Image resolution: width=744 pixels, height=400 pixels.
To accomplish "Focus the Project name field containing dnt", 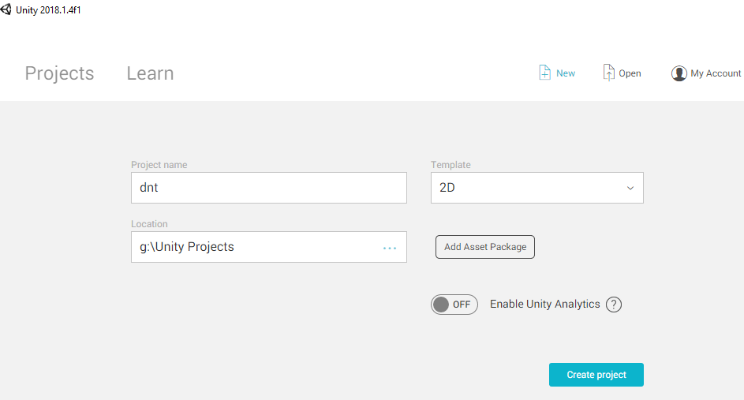I will (268, 188).
